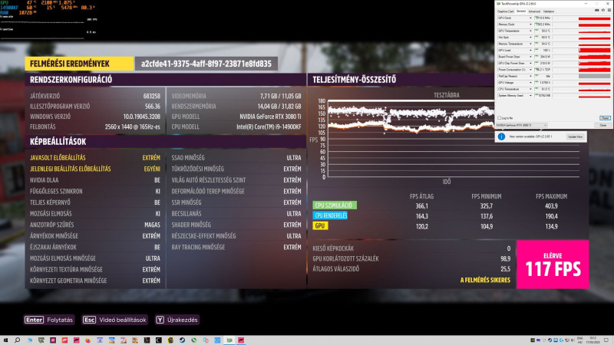
Task: Click A FELMÉRÉS SIKERES text
Action: (485, 280)
